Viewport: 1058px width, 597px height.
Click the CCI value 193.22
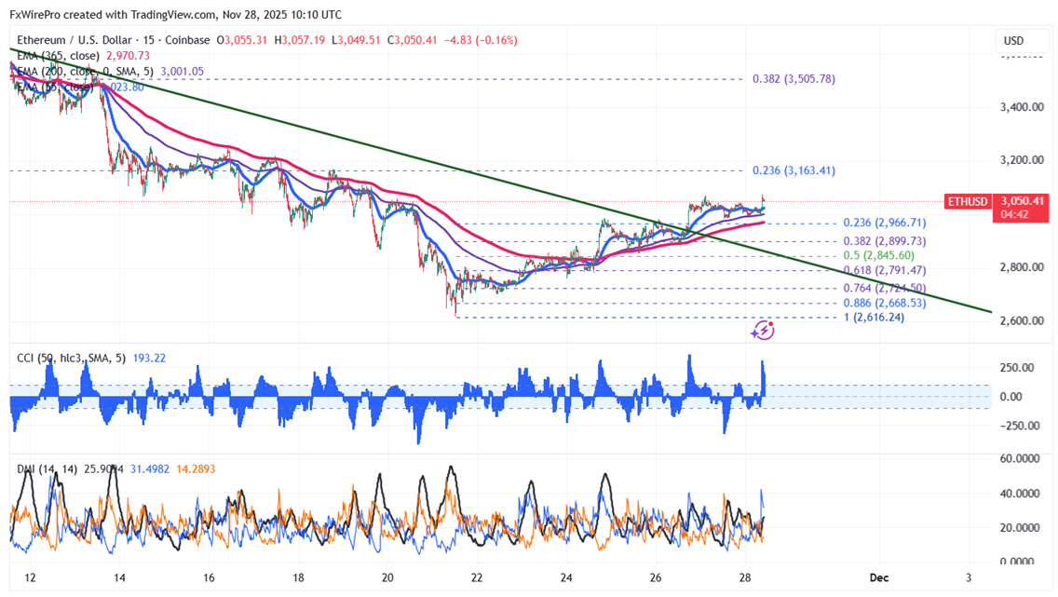pyautogui.click(x=149, y=359)
